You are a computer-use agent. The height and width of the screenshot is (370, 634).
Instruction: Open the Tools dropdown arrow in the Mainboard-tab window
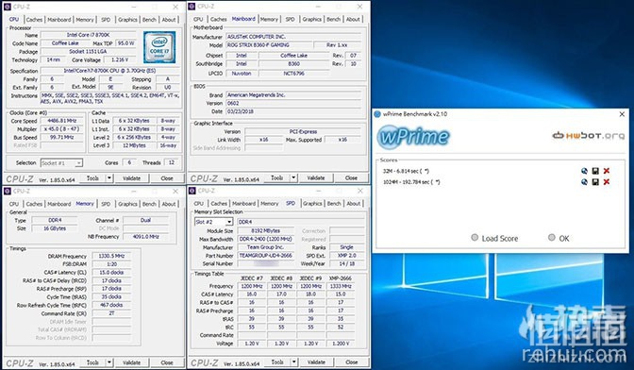pyautogui.click(x=294, y=178)
